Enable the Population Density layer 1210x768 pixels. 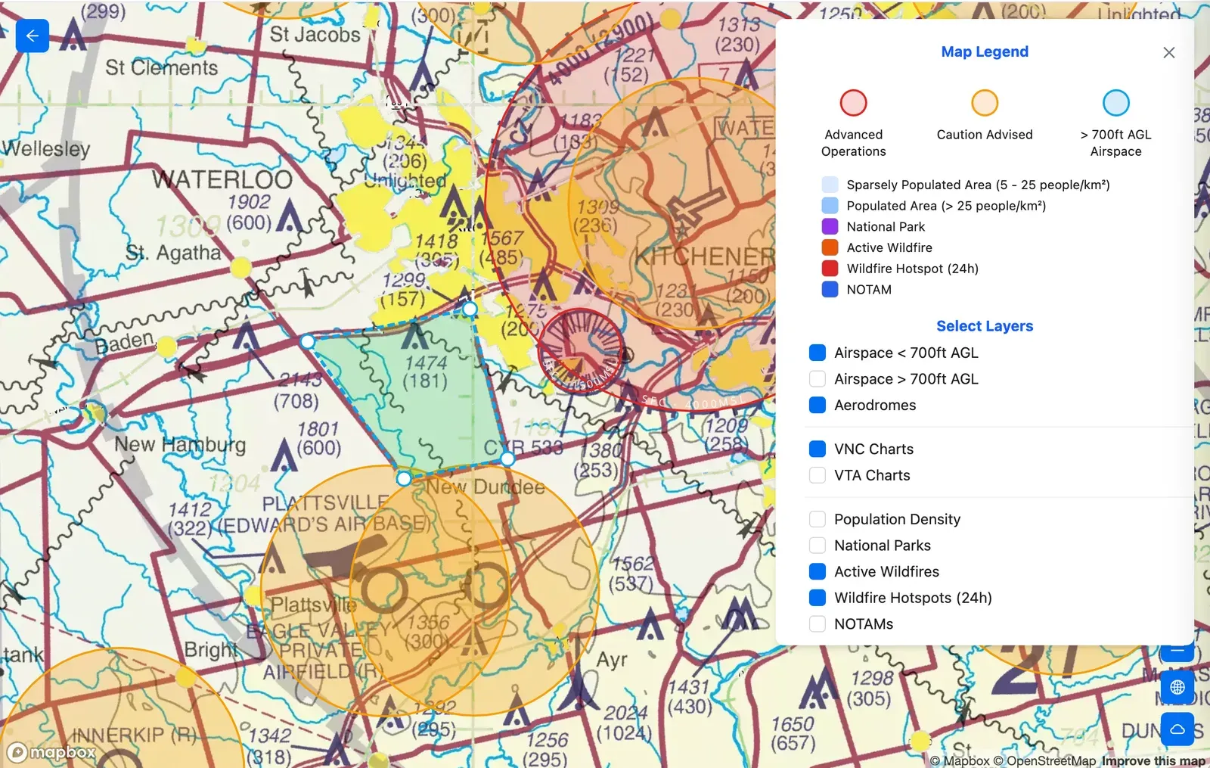pyautogui.click(x=818, y=519)
